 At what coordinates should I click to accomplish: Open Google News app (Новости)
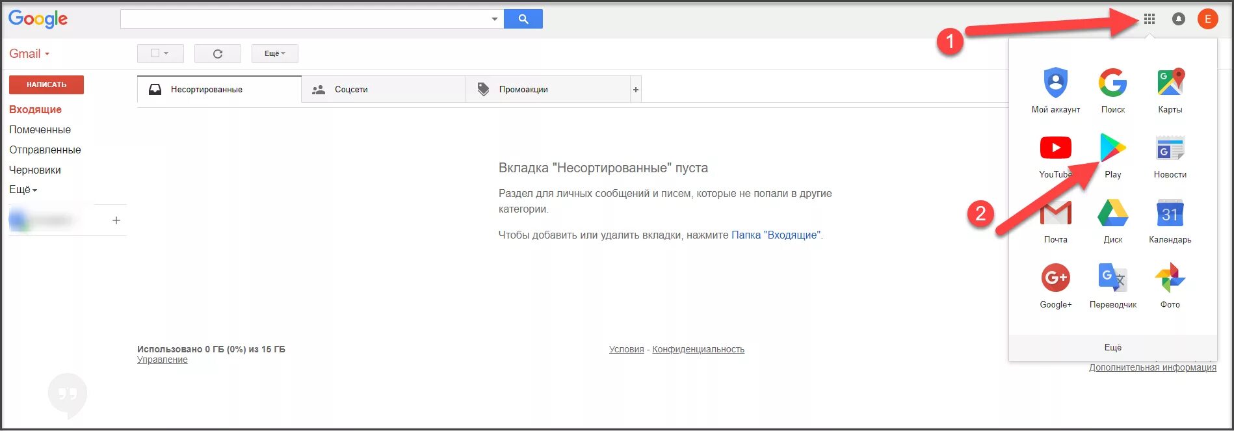pyautogui.click(x=1170, y=155)
